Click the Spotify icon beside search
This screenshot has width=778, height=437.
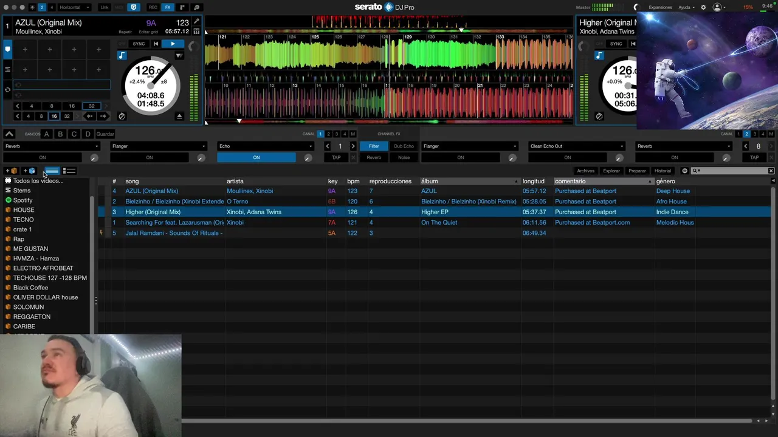coord(684,171)
